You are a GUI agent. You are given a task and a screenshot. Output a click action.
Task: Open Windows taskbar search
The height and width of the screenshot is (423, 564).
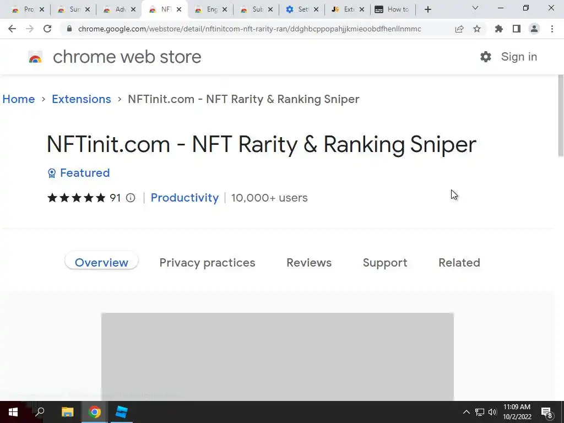40,412
